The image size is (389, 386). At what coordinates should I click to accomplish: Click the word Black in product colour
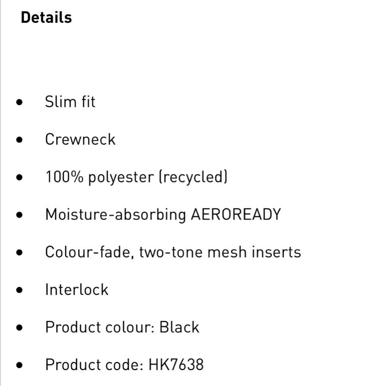point(179,327)
